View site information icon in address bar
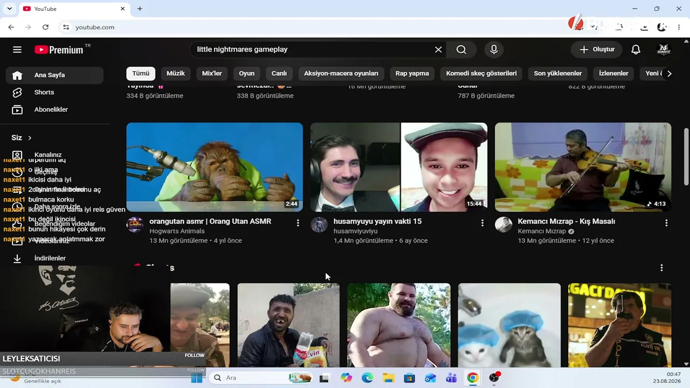 [66, 27]
